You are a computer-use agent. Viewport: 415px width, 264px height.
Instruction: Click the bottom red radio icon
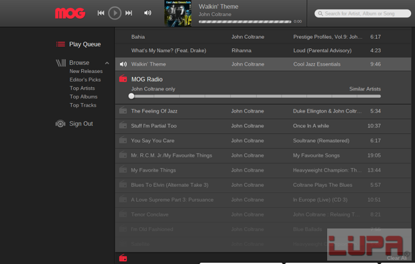click(x=123, y=258)
